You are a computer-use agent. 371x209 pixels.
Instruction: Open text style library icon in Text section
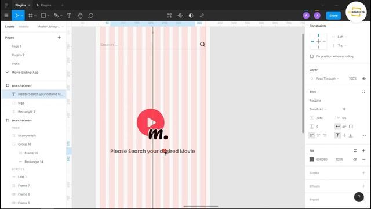(363, 92)
